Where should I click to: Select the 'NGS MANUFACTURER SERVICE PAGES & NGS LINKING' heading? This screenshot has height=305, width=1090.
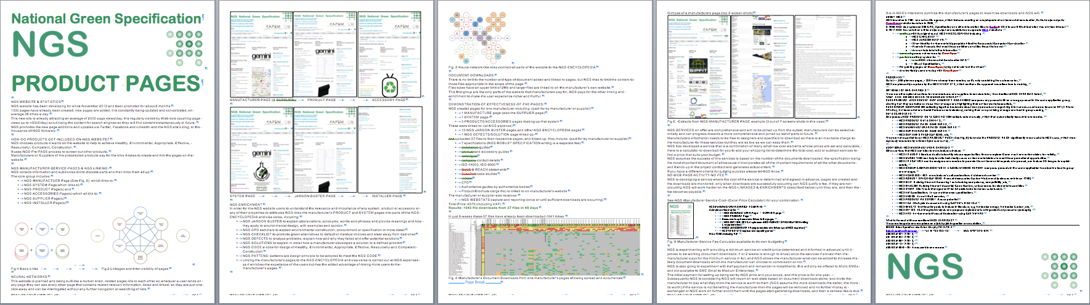point(60,168)
